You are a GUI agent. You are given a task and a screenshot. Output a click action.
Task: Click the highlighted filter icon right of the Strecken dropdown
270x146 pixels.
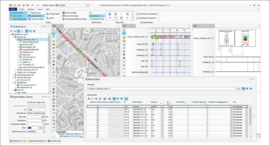[x=244, y=89]
